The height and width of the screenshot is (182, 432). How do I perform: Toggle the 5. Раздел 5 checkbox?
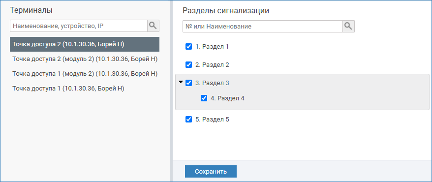[189, 119]
